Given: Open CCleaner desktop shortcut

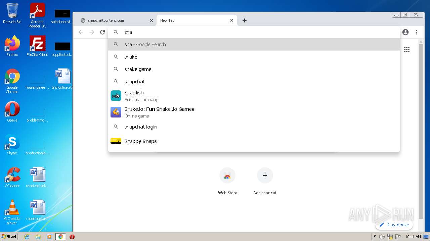Looking at the screenshot, I should (x=12, y=177).
